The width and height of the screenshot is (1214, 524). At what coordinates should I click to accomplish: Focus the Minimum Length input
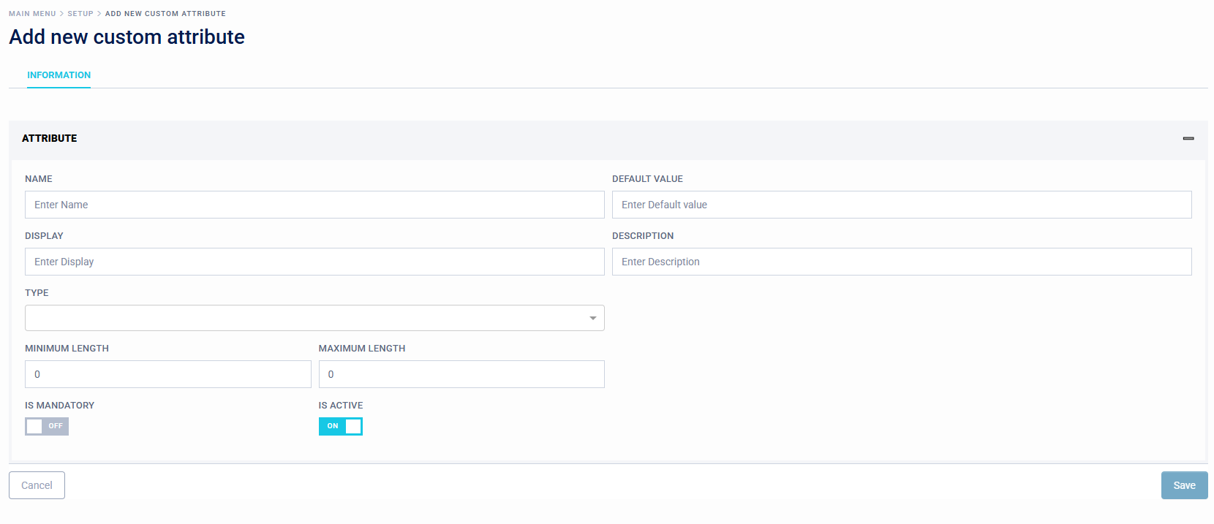[x=167, y=374]
